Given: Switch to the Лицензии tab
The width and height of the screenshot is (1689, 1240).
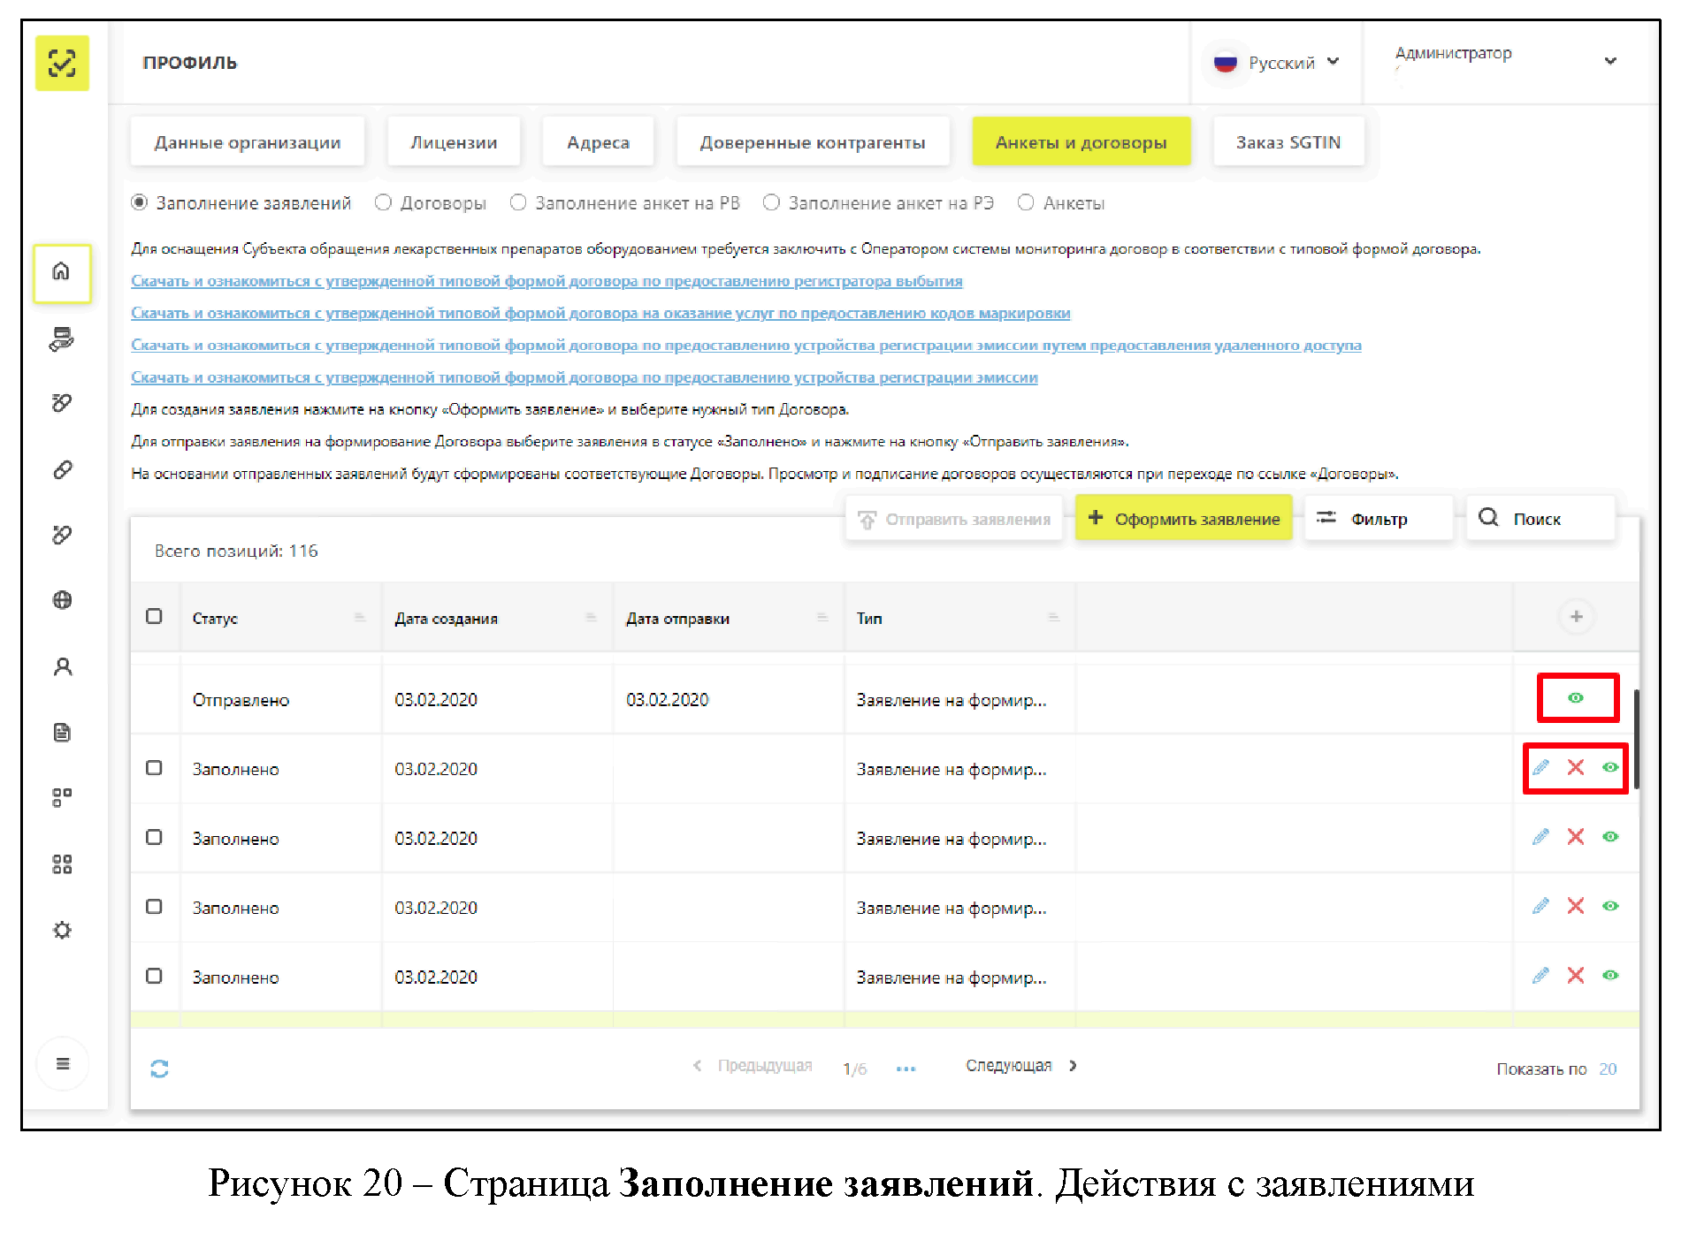Looking at the screenshot, I should pos(454,141).
